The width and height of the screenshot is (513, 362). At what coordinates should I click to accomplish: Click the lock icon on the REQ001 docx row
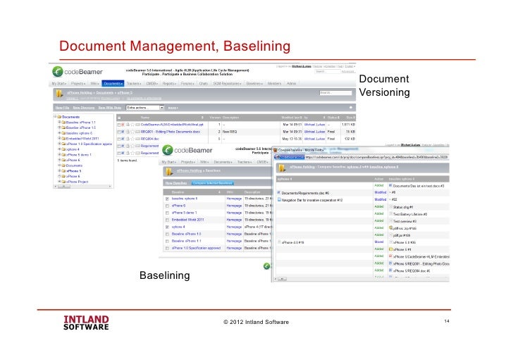pos(128,132)
